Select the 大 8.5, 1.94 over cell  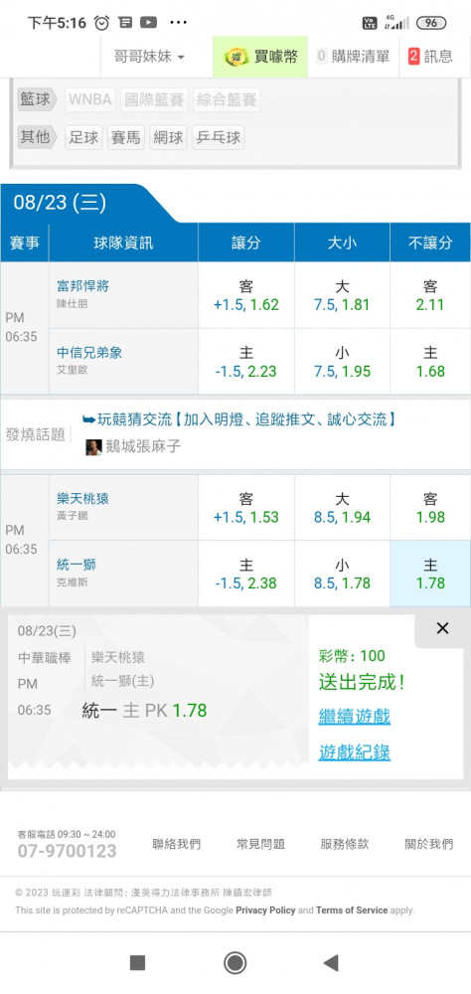[342, 508]
